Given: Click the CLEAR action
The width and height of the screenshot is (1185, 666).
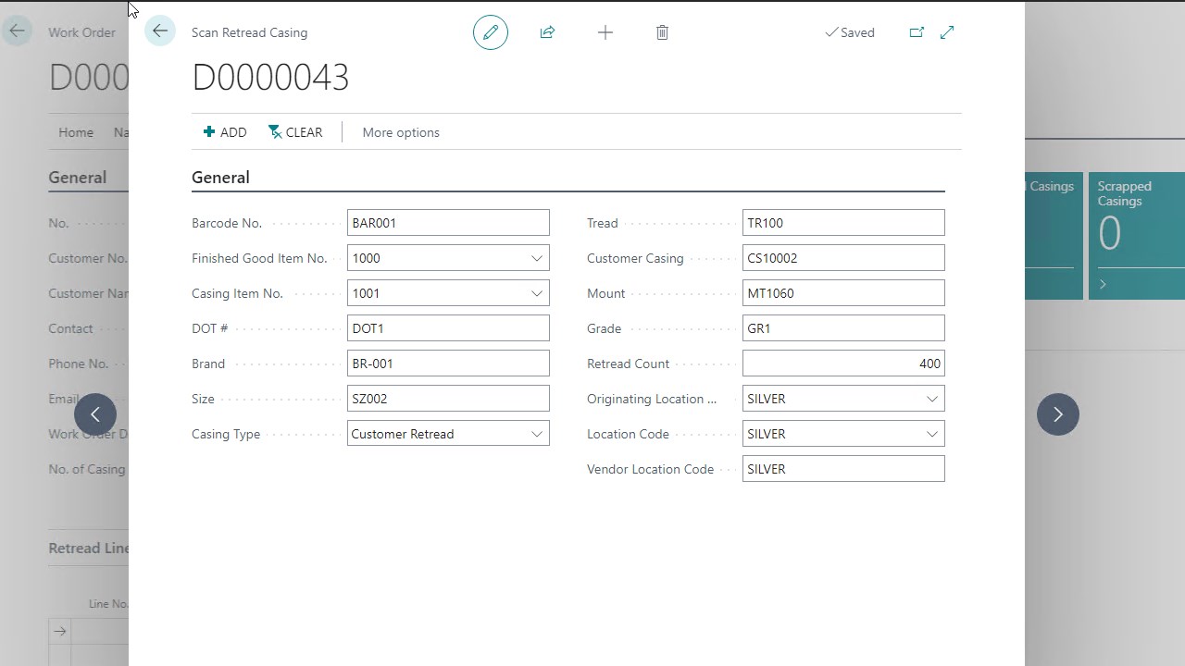Looking at the screenshot, I should click(x=295, y=132).
